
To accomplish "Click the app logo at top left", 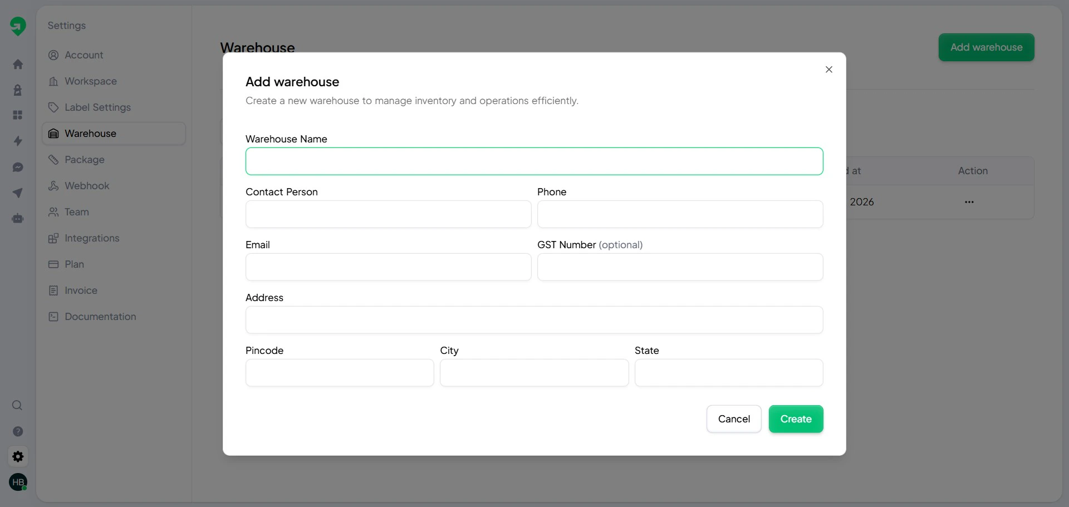I will 18,26.
